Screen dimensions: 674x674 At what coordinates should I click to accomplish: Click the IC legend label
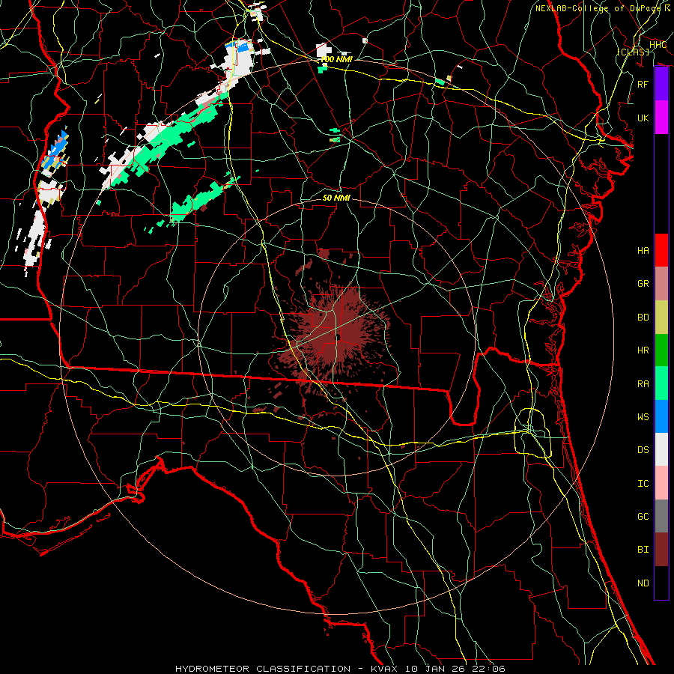(x=643, y=484)
